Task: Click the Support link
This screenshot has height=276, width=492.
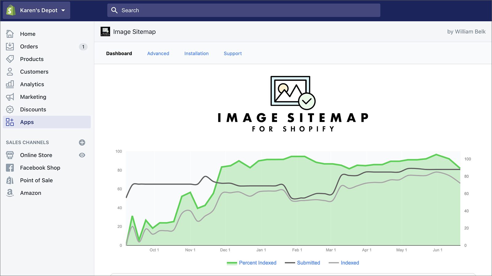Action: (232, 53)
